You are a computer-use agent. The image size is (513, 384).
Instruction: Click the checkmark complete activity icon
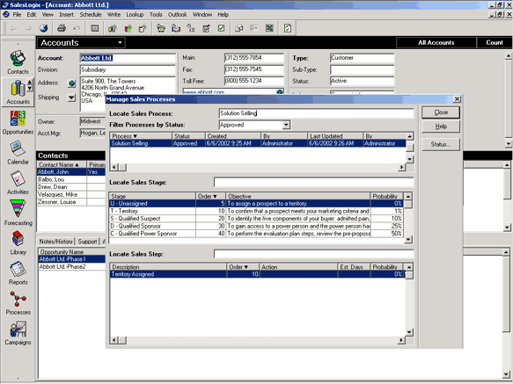coord(221,28)
